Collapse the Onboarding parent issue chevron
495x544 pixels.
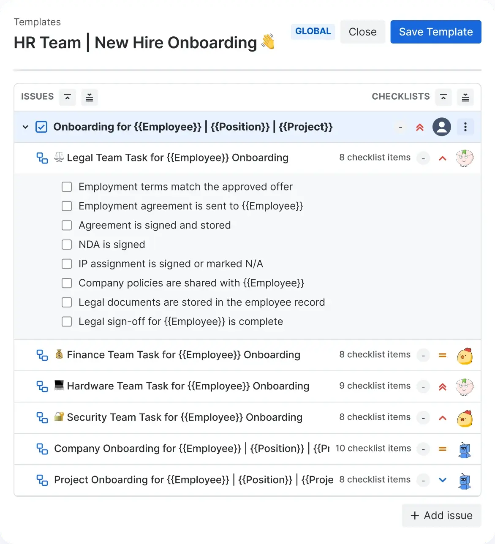point(25,127)
